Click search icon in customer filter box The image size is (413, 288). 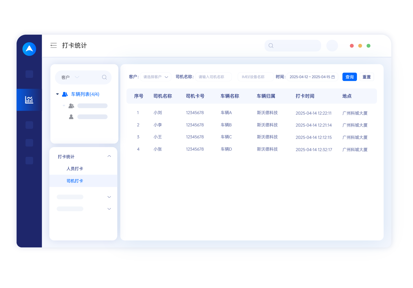point(104,77)
